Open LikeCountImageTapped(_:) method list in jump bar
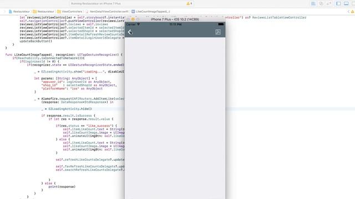Screen dimensions: 355x199 151,12
